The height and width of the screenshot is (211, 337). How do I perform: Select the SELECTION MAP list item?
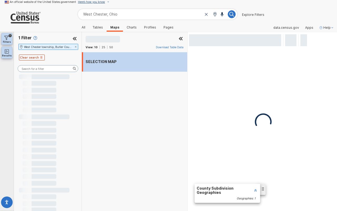point(135,62)
